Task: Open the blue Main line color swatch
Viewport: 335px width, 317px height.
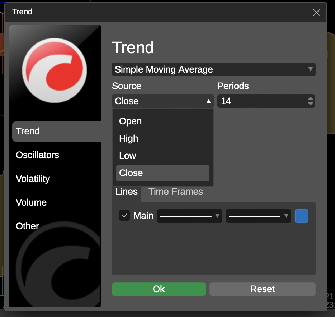Action: 301,216
